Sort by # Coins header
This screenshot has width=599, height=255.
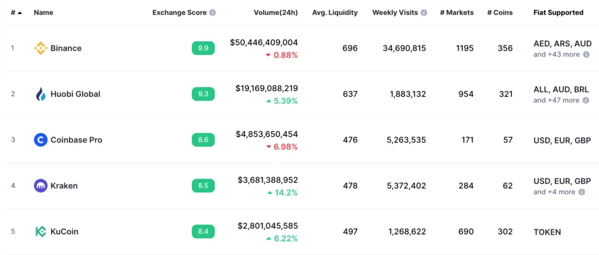[x=500, y=13]
